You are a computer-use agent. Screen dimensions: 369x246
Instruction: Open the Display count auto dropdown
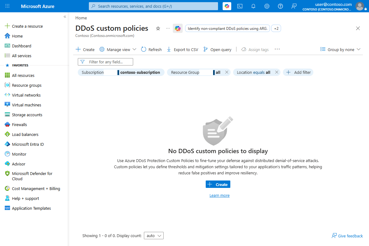point(153,236)
